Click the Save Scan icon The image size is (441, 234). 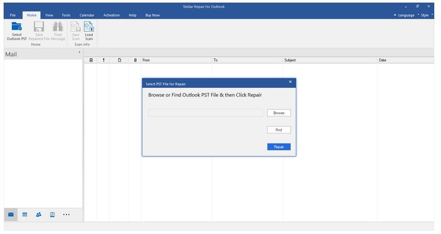point(75,27)
